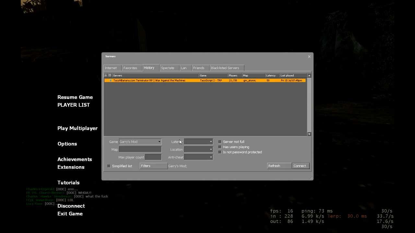The height and width of the screenshot is (233, 415).
Task: Click Exit Game
Action: (x=70, y=214)
